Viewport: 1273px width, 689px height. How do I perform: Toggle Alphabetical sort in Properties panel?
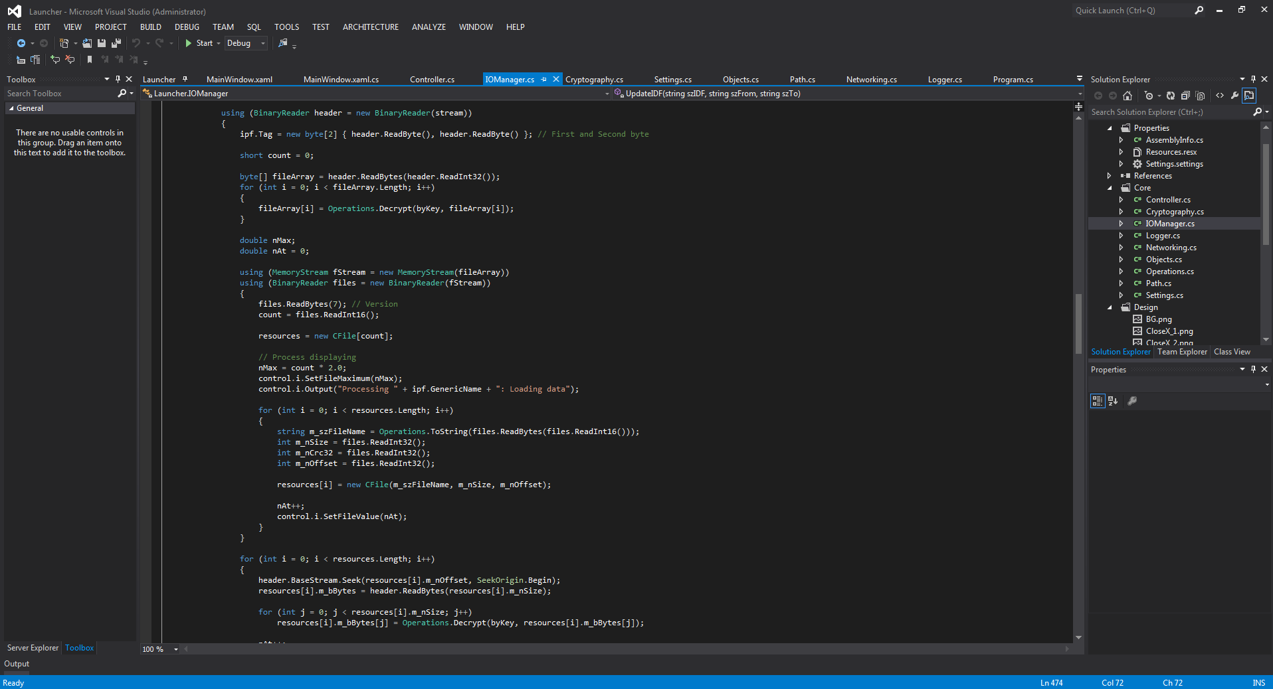(x=1113, y=401)
